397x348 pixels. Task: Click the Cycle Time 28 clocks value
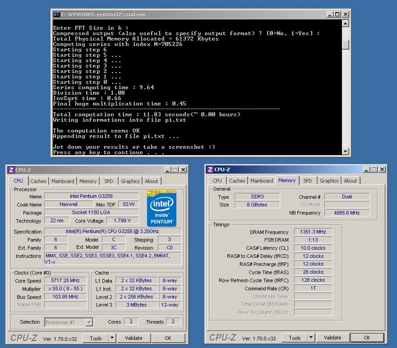click(x=313, y=272)
